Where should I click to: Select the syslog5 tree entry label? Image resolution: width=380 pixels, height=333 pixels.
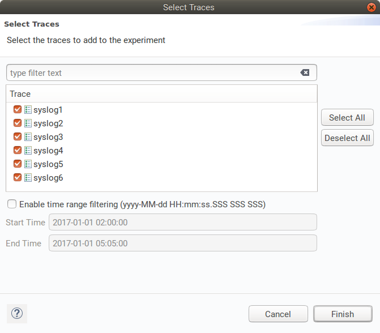coord(48,164)
